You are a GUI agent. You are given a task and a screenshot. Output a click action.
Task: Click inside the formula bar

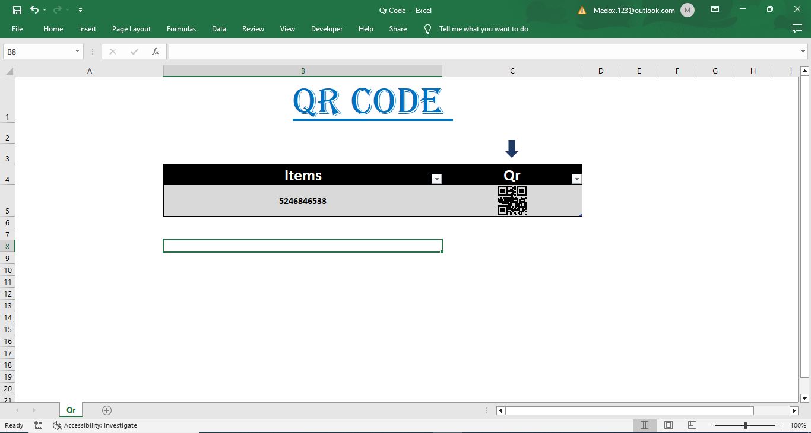coord(483,52)
